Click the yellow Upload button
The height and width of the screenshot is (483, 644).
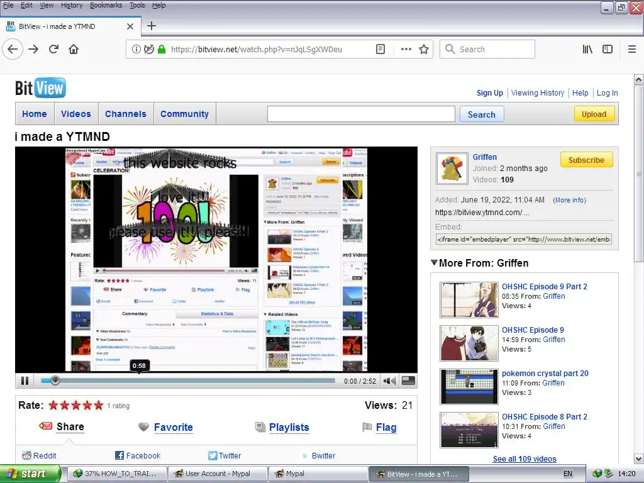click(x=594, y=114)
